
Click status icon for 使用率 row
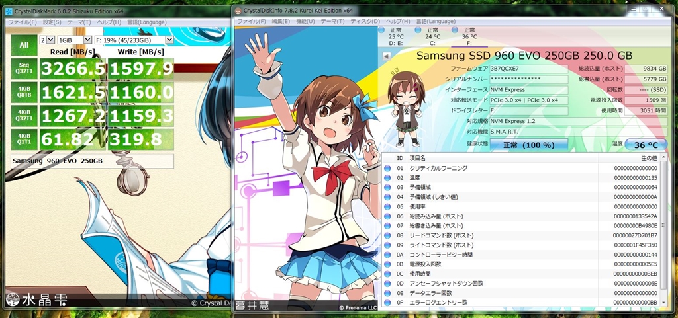(x=387, y=207)
